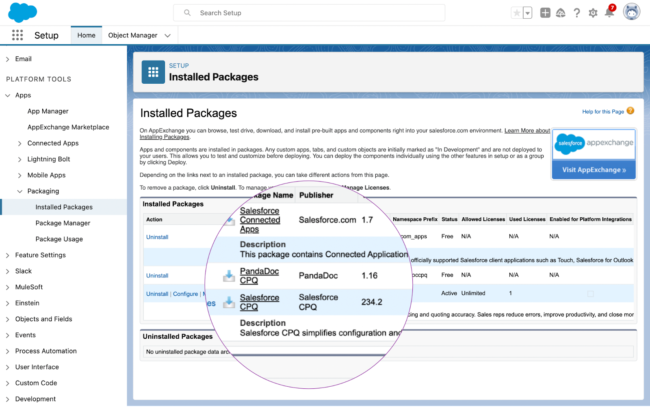Expand Connected Apps in the sidebar

pos(20,143)
